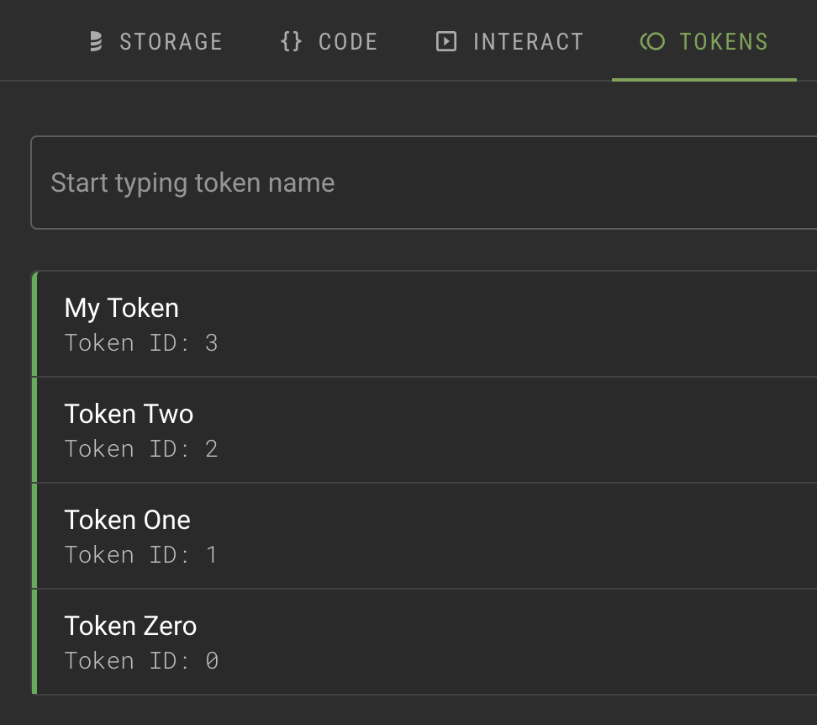Click the Interact play-box icon

pos(446,41)
